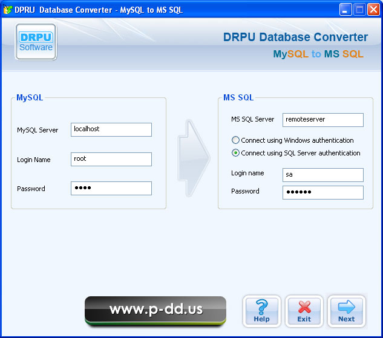Close the Database Converter window
Viewport: 383px width, 338px height.
point(374,10)
